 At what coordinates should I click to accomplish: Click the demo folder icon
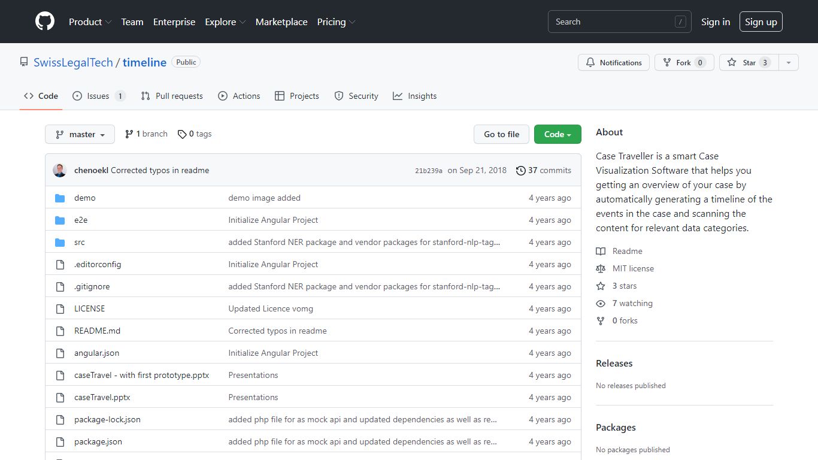coord(60,198)
